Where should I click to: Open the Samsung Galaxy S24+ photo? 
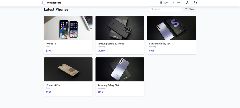171,28
